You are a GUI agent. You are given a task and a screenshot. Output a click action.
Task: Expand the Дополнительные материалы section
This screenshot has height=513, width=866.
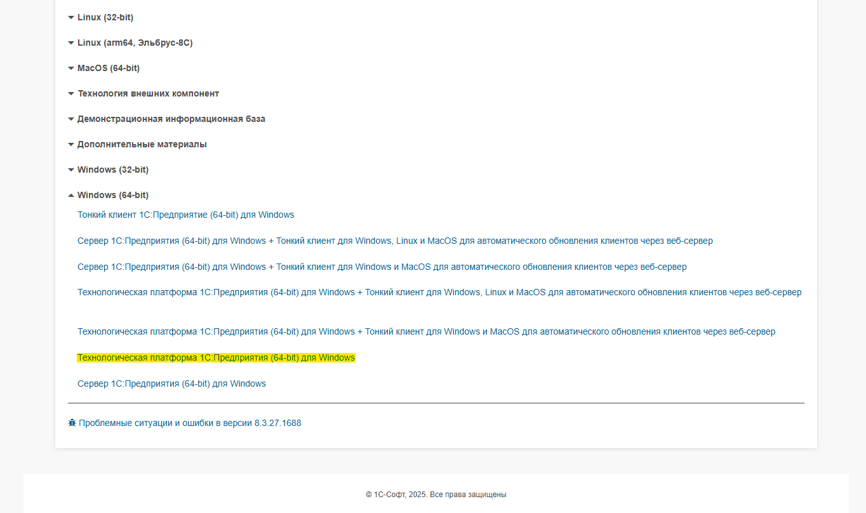(142, 144)
